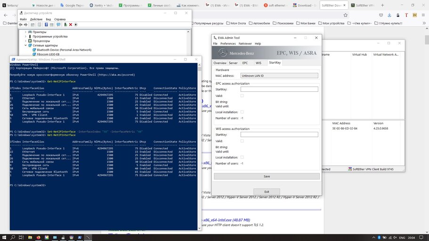This screenshot has width=429, height=241.
Task: Open the Preferences menu in EWA Admin Tool
Action: click(x=228, y=43)
